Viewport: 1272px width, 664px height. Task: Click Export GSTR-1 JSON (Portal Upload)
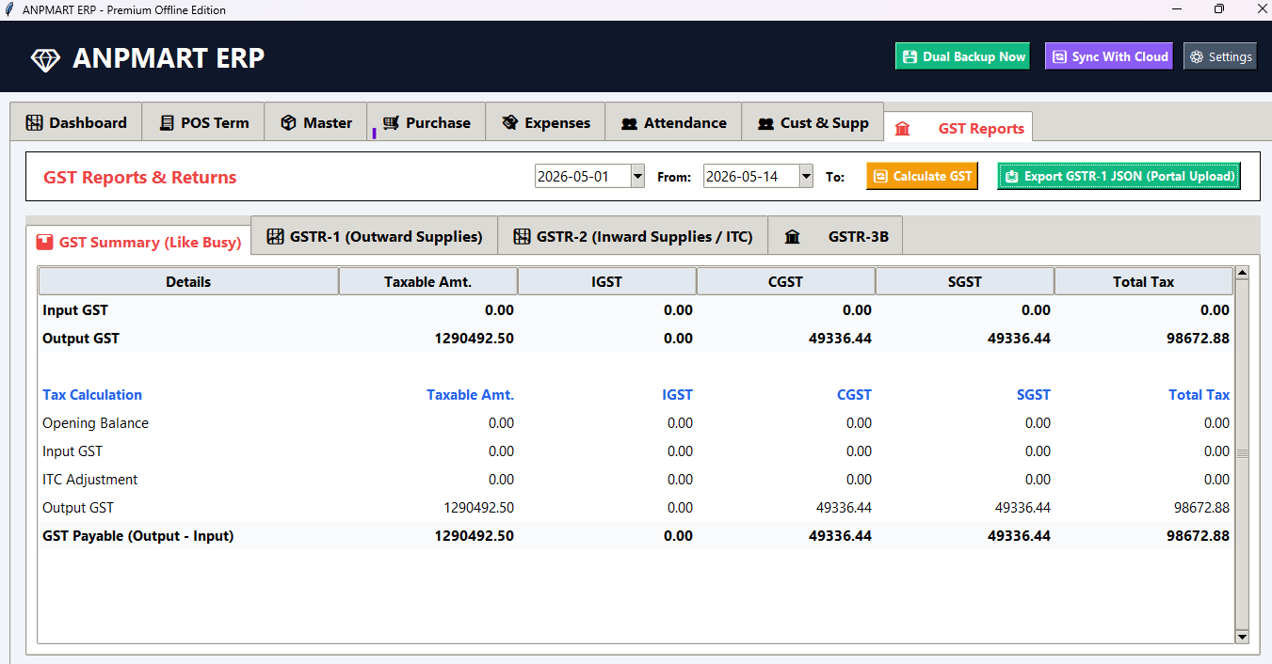click(1119, 176)
